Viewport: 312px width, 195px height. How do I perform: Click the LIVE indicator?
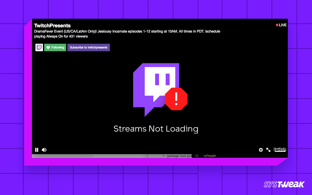(281, 25)
